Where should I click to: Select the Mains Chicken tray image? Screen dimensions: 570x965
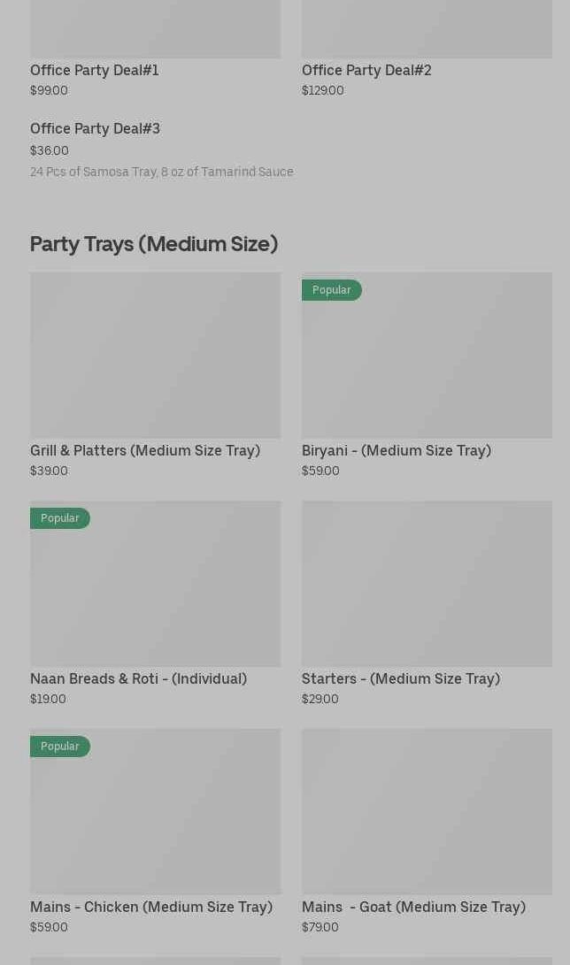click(155, 818)
